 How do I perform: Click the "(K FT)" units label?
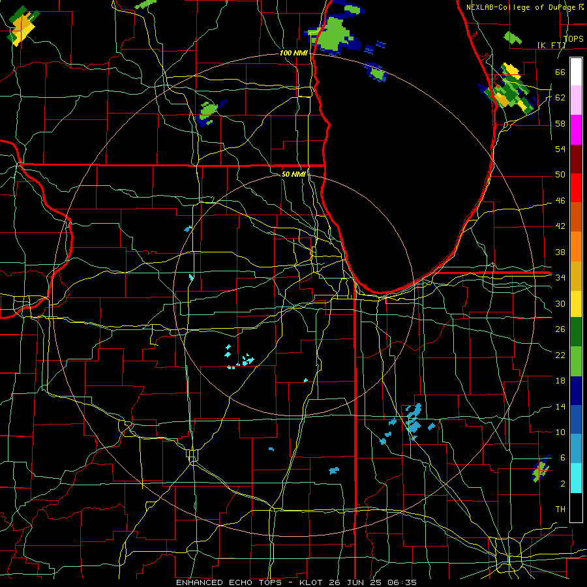551,45
